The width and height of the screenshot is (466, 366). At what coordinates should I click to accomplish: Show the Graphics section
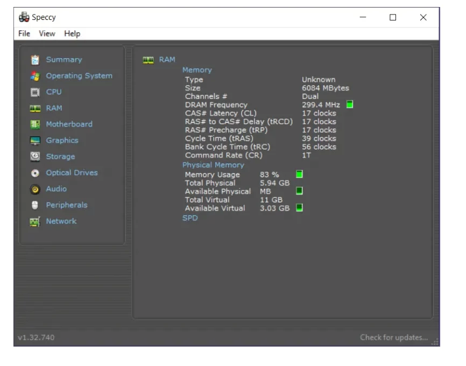coord(62,140)
